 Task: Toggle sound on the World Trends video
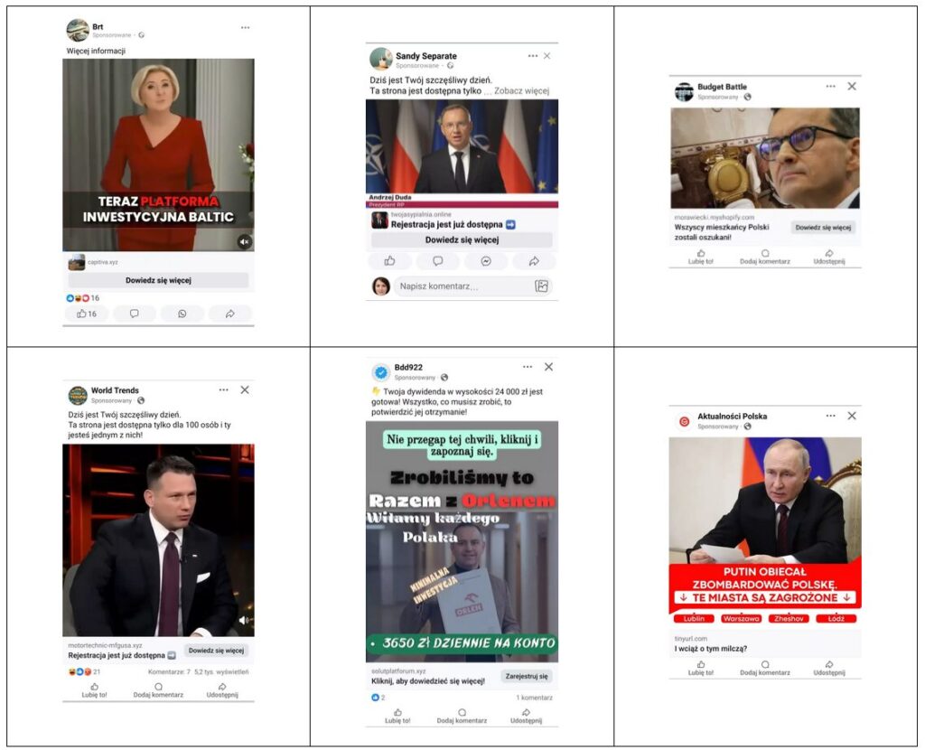[x=244, y=620]
